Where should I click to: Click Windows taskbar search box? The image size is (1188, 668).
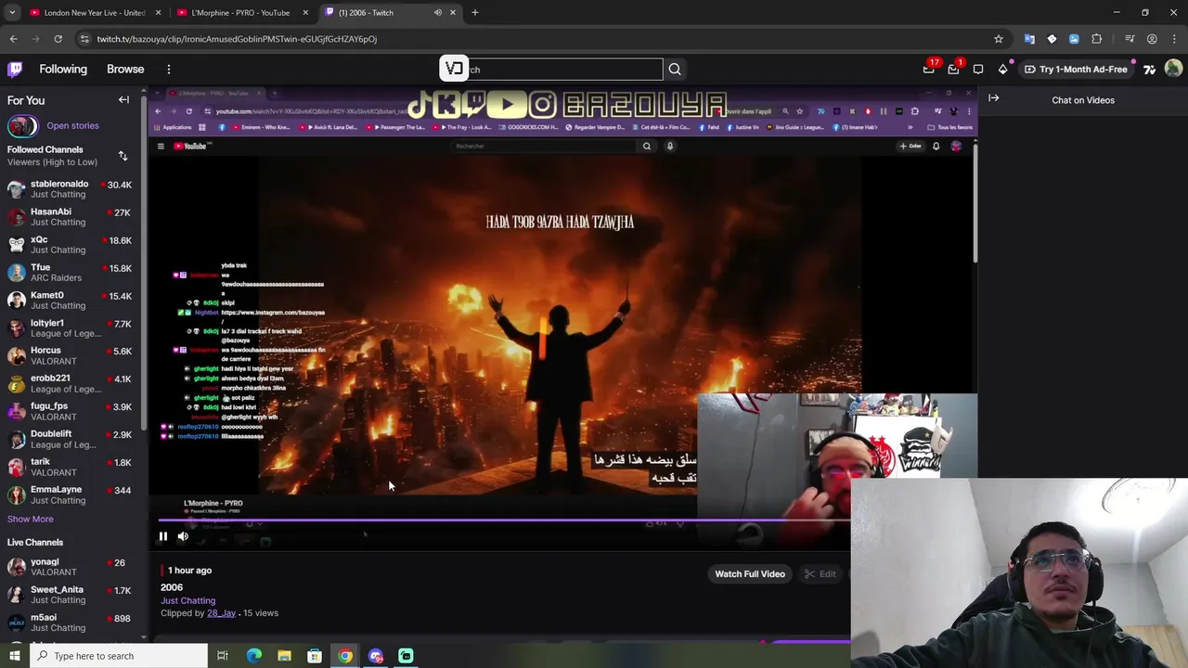(119, 656)
